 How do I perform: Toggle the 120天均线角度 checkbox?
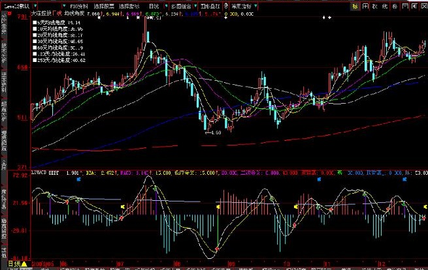pyautogui.click(x=35, y=54)
